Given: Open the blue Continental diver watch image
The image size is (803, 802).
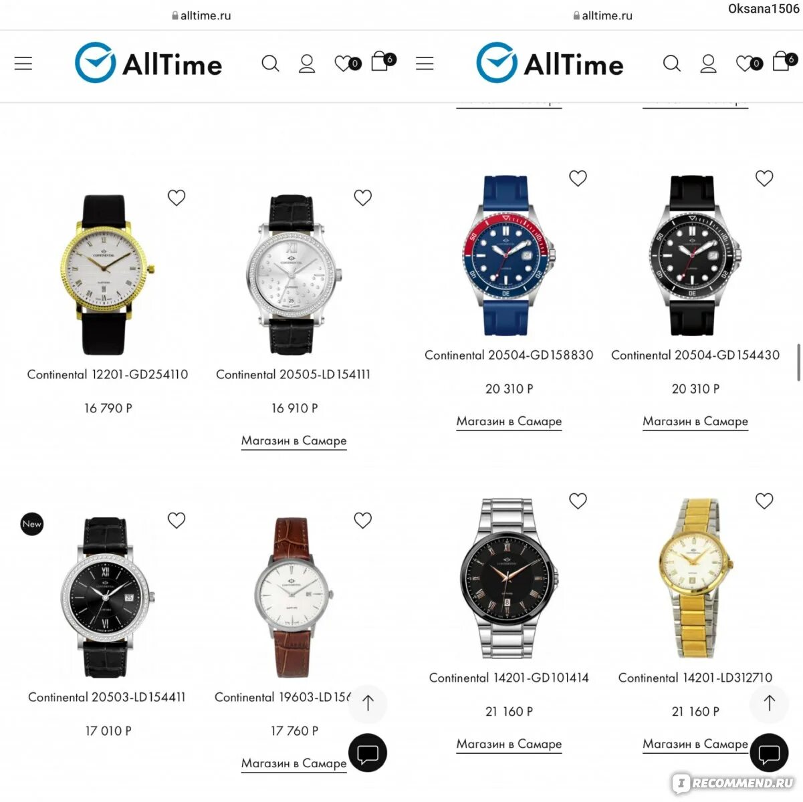Looking at the screenshot, I should coord(507,256).
